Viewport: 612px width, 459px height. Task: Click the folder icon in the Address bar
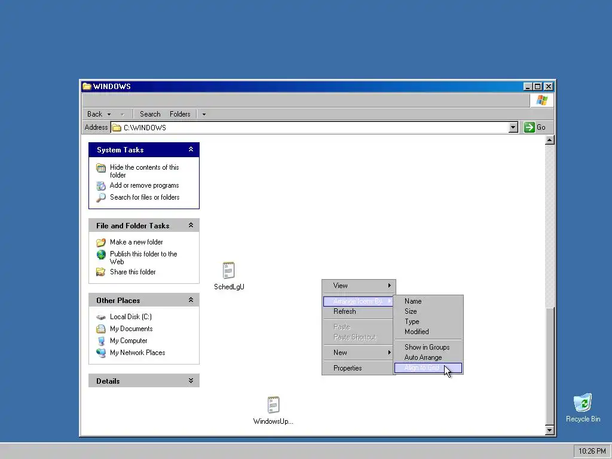117,128
